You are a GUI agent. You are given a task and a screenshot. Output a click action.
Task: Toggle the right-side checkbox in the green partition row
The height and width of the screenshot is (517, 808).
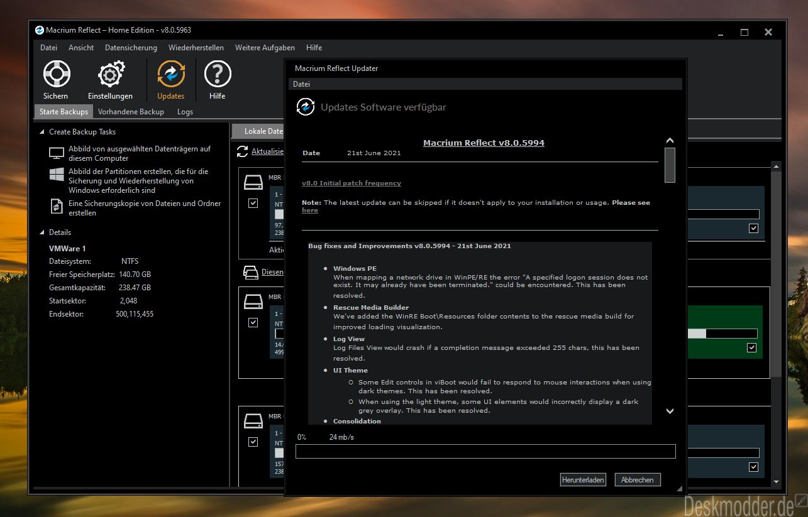pyautogui.click(x=751, y=347)
